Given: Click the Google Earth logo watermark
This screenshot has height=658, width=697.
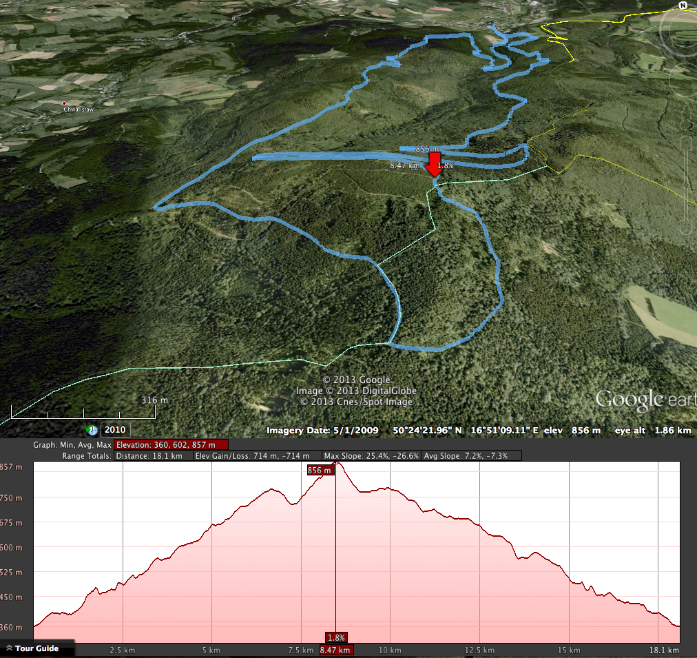Looking at the screenshot, I should 645,400.
